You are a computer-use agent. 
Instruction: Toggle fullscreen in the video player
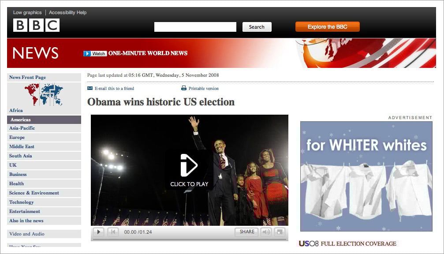pos(280,232)
